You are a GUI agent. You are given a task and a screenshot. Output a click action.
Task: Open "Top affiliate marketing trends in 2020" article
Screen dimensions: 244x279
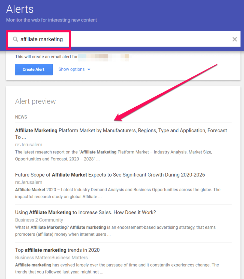[x=57, y=250]
